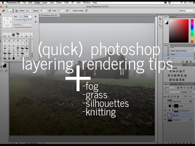This screenshot has height=146, width=195.
Task: Adjust the brush Size slider handle
Action: pos(24,21)
